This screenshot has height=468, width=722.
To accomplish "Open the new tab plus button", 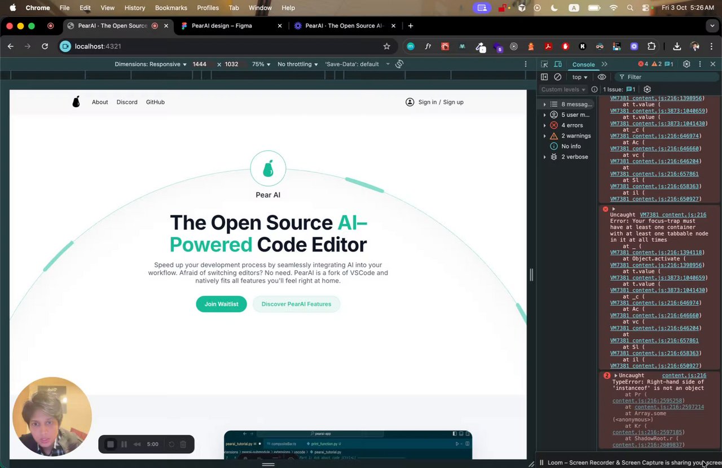I will pyautogui.click(x=410, y=25).
